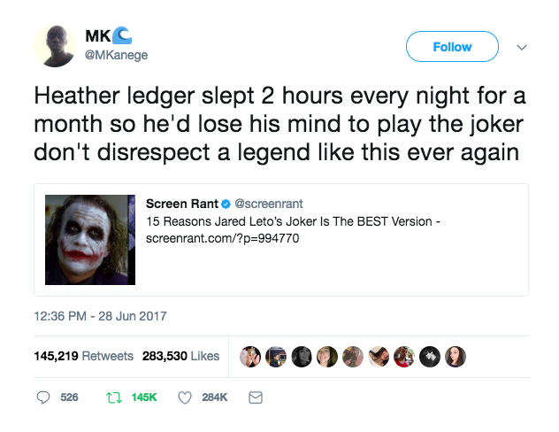Like the tweet with heart icon

(186, 397)
